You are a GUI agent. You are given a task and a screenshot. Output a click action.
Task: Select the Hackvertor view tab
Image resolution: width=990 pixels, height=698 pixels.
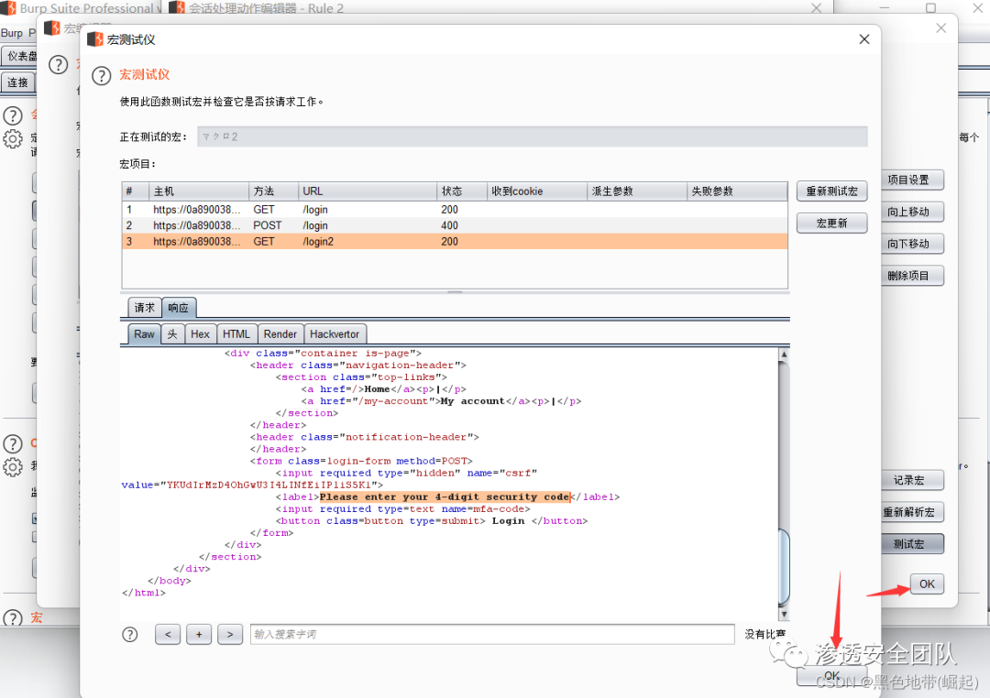point(335,334)
